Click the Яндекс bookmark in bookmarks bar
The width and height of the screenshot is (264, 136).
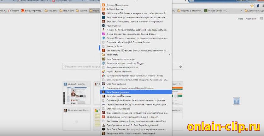coord(14,11)
